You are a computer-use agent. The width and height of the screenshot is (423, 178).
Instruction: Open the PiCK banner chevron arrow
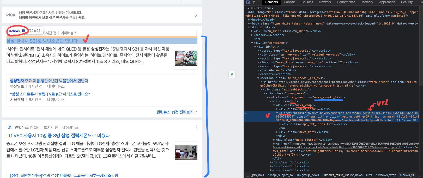[196, 15]
